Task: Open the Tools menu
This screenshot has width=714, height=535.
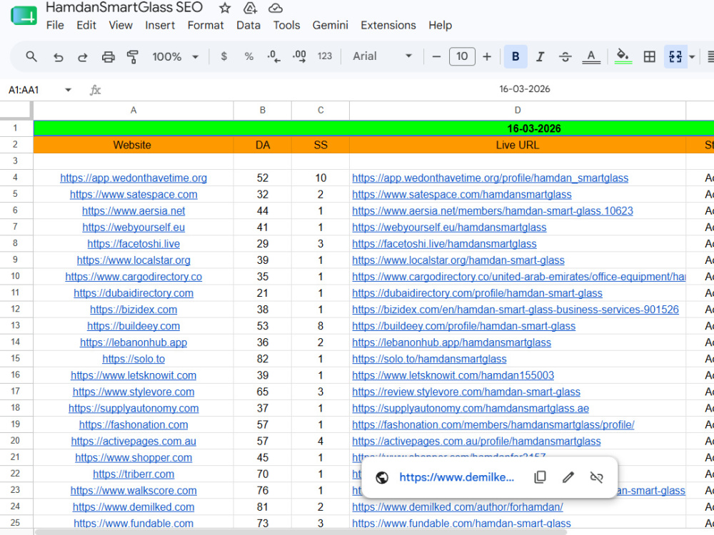Action: point(286,25)
